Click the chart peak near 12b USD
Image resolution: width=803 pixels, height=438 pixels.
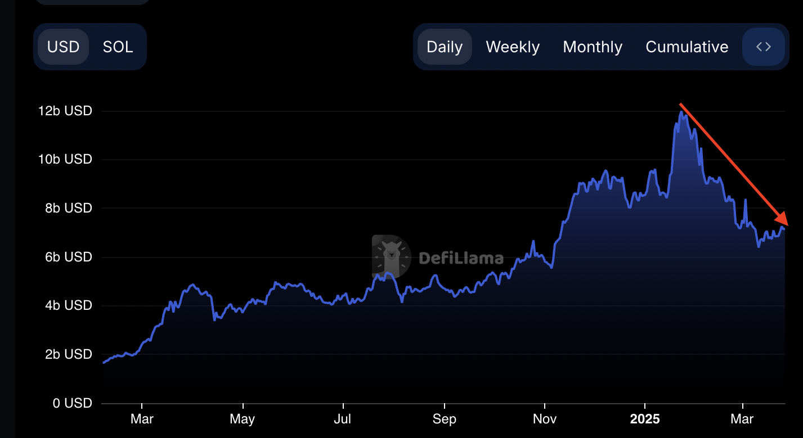pos(682,112)
